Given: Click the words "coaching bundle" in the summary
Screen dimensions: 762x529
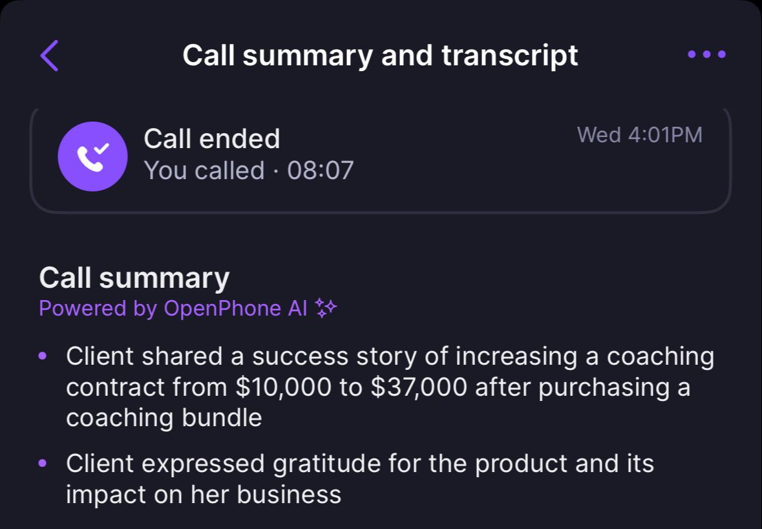Looking at the screenshot, I should 164,418.
